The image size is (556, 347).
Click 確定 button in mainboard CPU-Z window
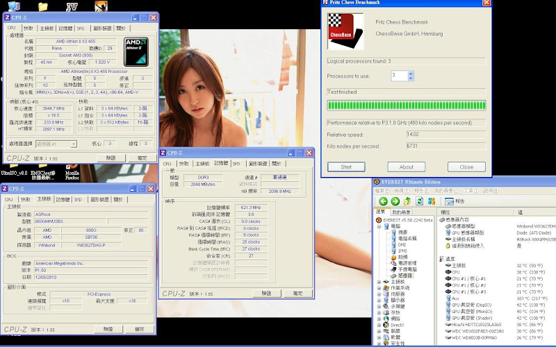(x=140, y=329)
